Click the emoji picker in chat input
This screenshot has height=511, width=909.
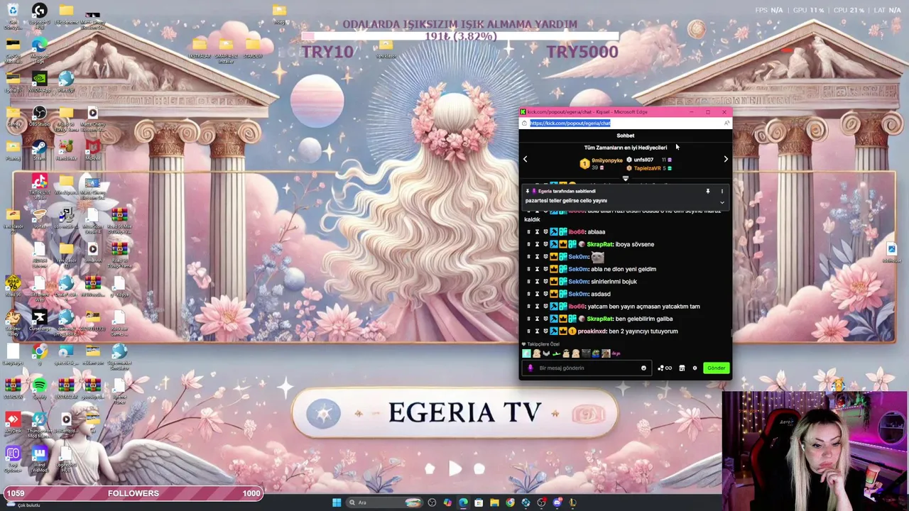(x=643, y=368)
